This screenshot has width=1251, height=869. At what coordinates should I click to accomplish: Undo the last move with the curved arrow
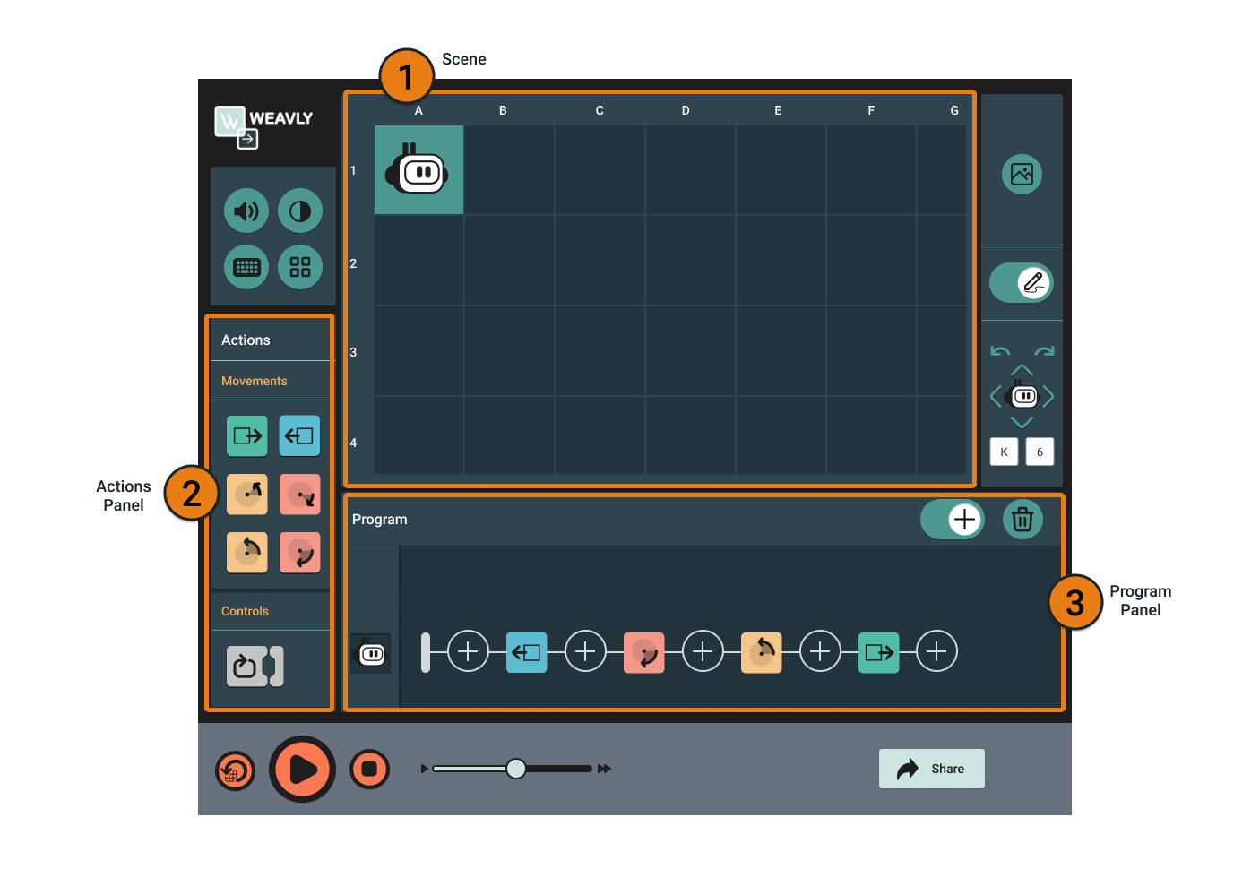coord(1001,351)
